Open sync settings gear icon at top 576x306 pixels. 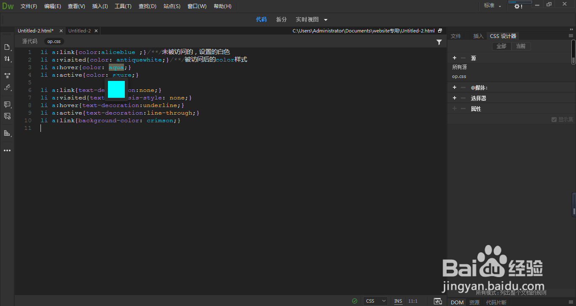tap(518, 6)
